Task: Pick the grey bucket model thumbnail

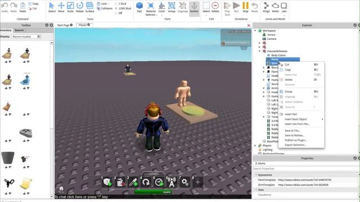Action: 7,158
